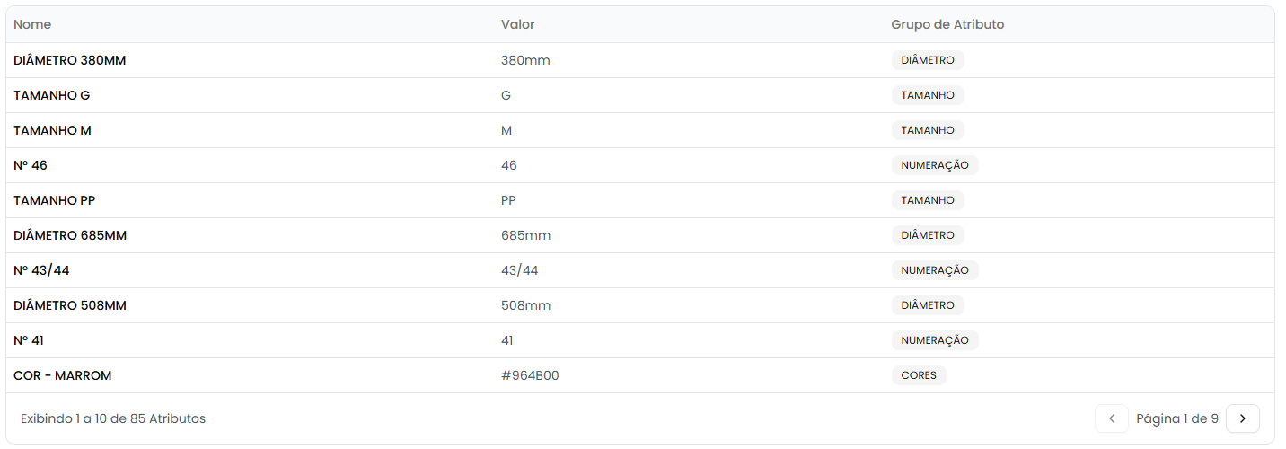Click the DIÂMETRO badge for 380mm row
Viewport: 1286px width, 449px height.
click(927, 60)
